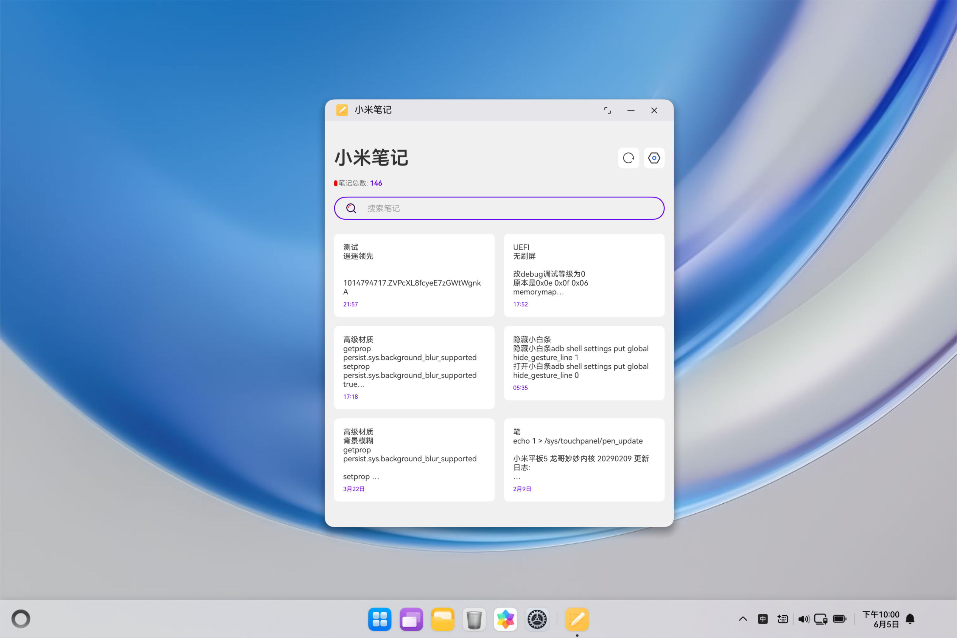The width and height of the screenshot is (957, 638).
Task: Click the 2月9日 date on 笔 note
Action: click(x=522, y=489)
